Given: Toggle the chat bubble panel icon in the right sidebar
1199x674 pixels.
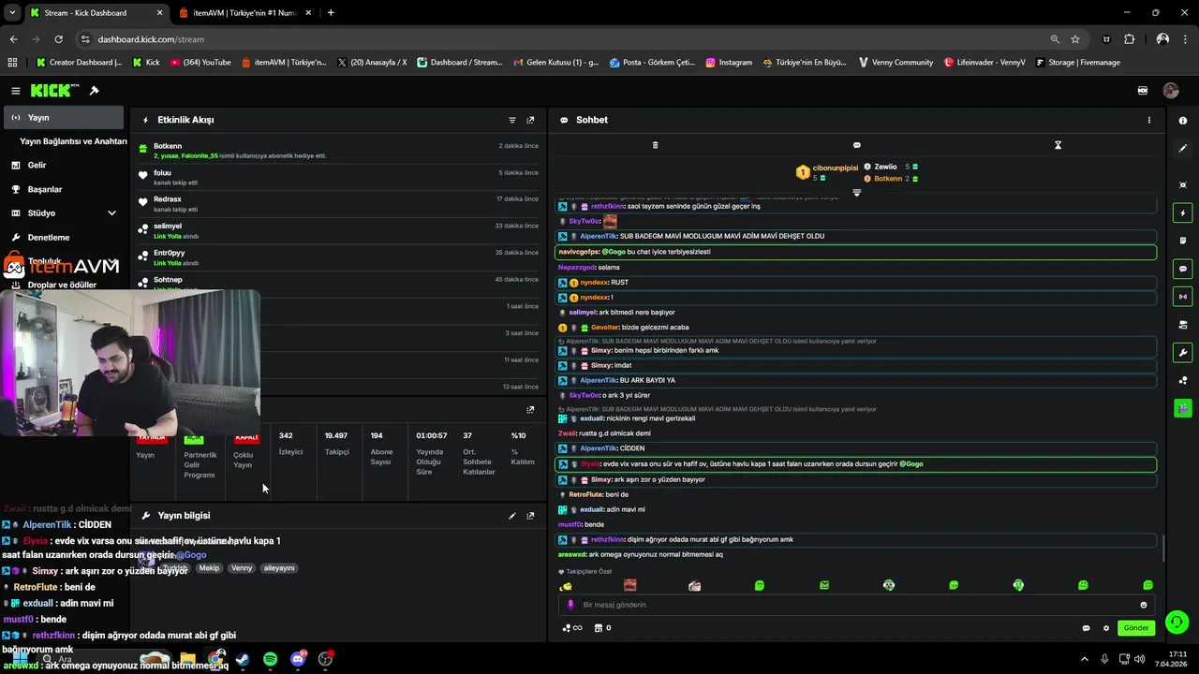Looking at the screenshot, I should [1183, 269].
